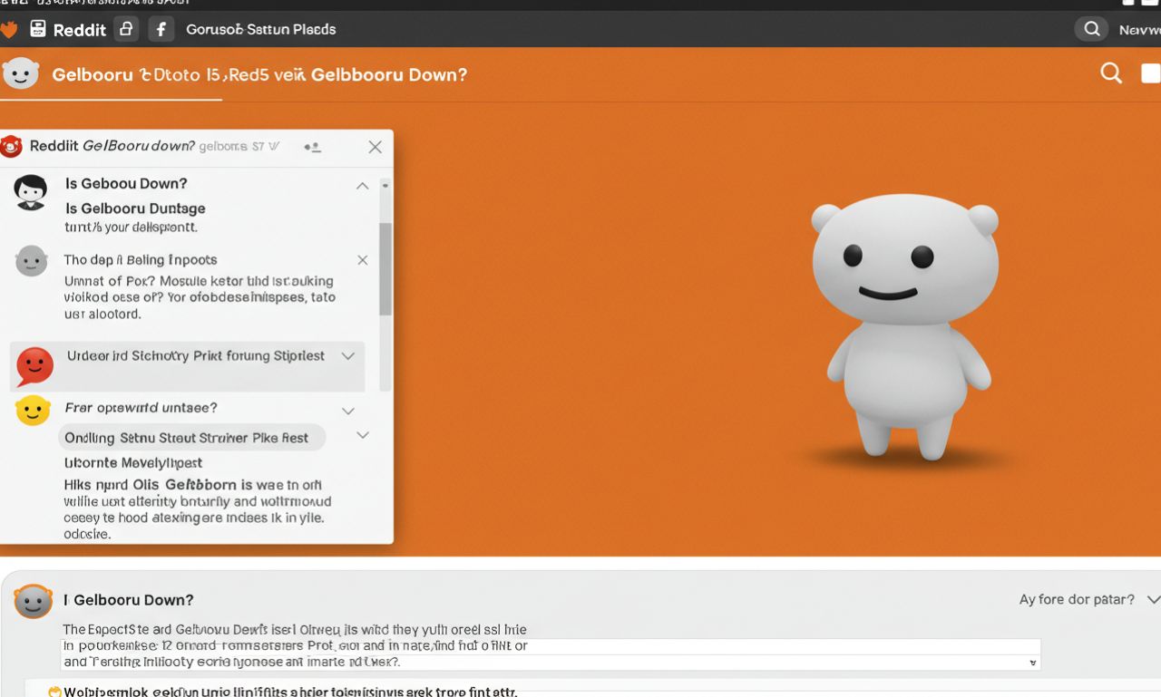This screenshot has height=697, width=1161.
Task: Expand chevron next to 'Ondling Setnu' pill
Action: coord(362,436)
